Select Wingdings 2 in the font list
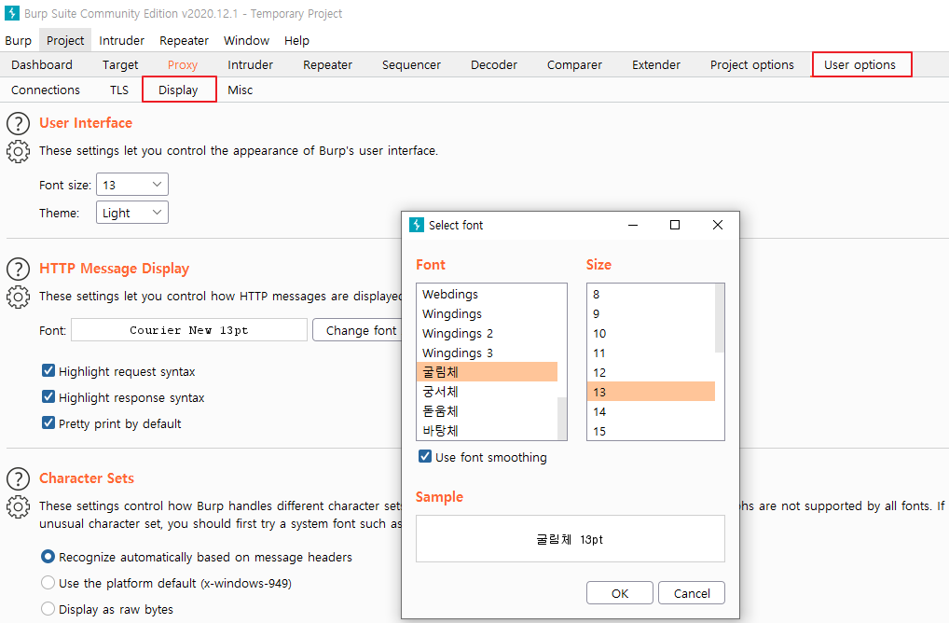The image size is (949, 623). click(x=487, y=333)
